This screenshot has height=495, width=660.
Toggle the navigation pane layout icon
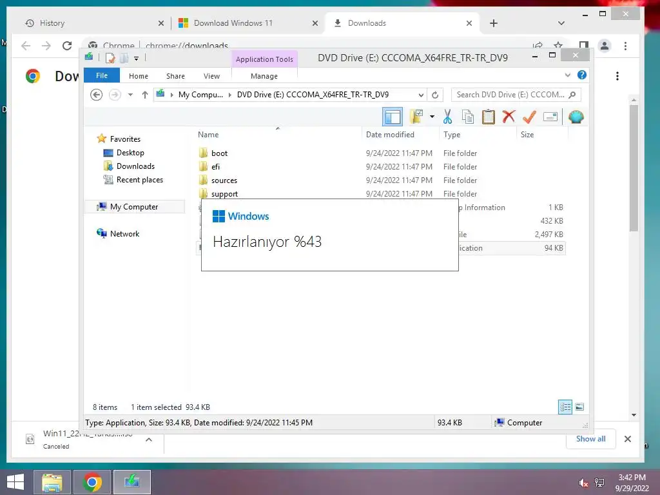[x=393, y=117]
